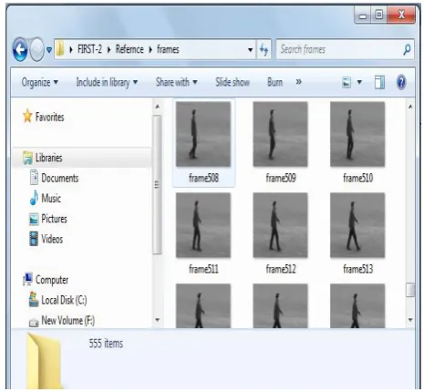
Task: Open New Volume (F:)
Action: [x=68, y=321]
